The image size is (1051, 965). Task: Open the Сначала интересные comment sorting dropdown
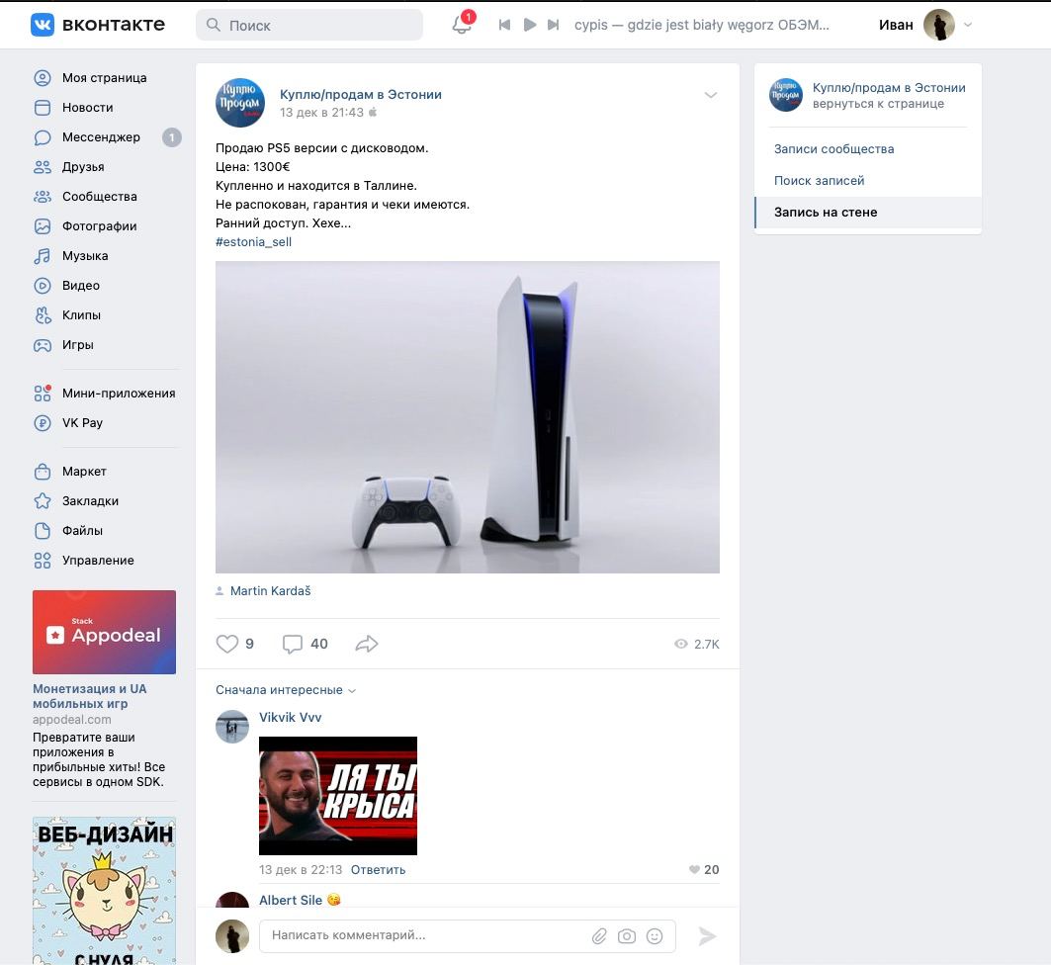pyautogui.click(x=286, y=690)
